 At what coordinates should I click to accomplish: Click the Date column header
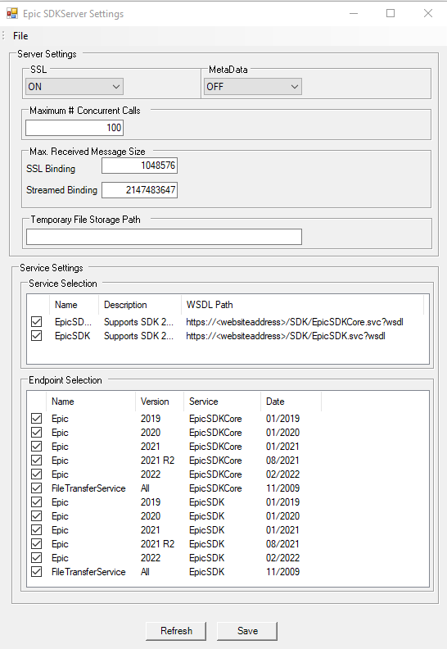pos(291,402)
